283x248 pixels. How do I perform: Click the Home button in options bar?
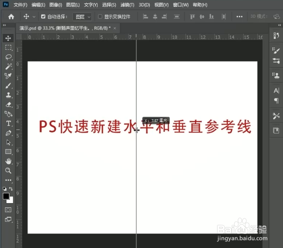click(11, 17)
